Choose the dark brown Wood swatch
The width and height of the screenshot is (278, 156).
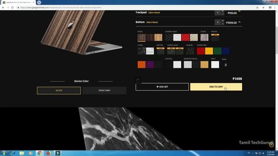coord(150,38)
